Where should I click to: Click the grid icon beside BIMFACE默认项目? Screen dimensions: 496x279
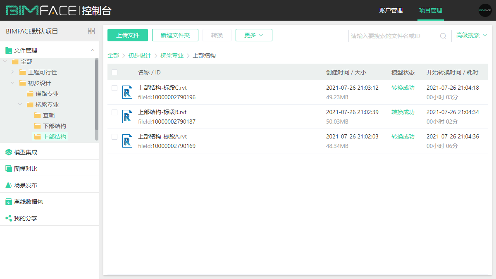click(x=91, y=31)
